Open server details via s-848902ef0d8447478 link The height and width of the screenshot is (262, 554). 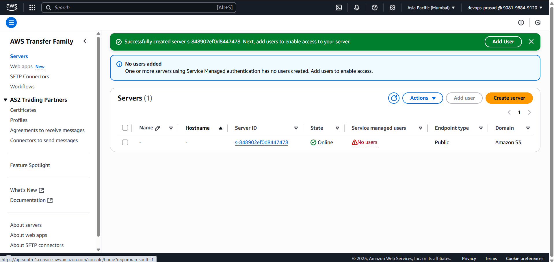(x=261, y=142)
